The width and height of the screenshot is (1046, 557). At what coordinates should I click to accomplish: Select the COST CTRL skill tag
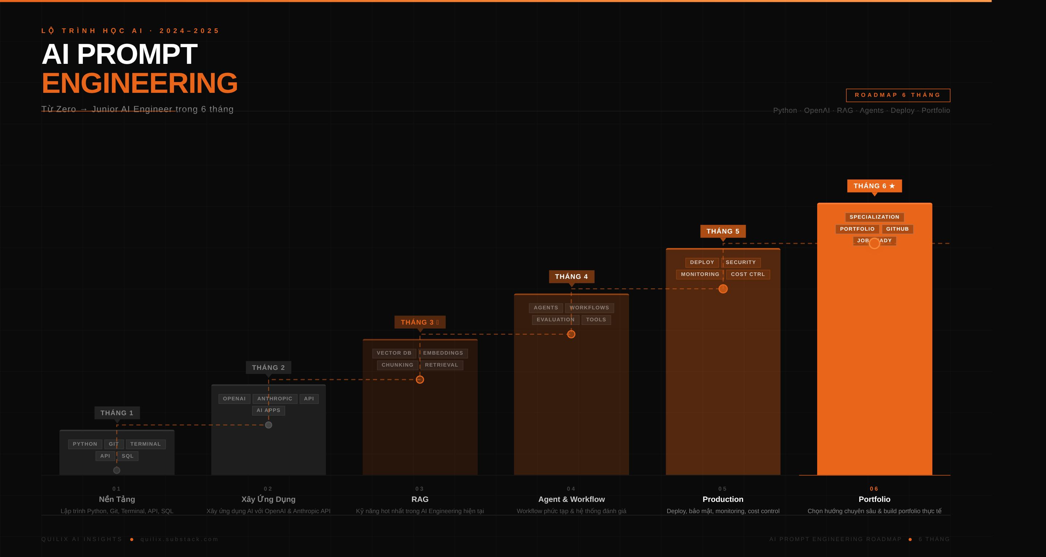[x=747, y=275]
